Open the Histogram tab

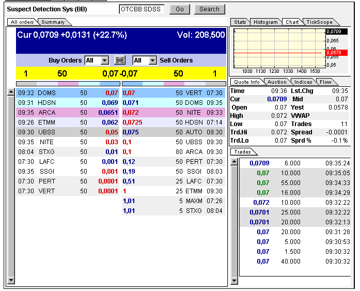266,22
